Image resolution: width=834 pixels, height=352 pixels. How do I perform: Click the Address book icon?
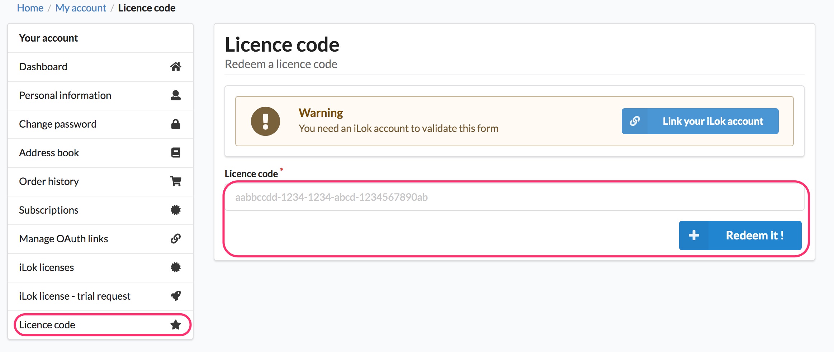(x=175, y=153)
